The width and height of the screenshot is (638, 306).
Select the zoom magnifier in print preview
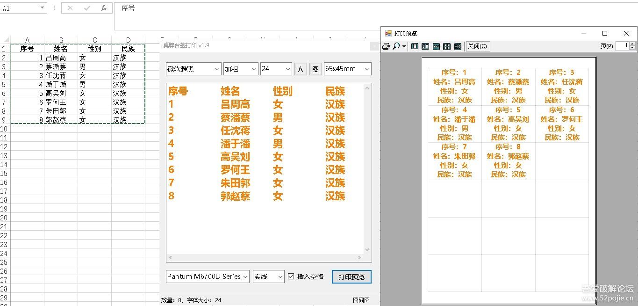point(396,46)
